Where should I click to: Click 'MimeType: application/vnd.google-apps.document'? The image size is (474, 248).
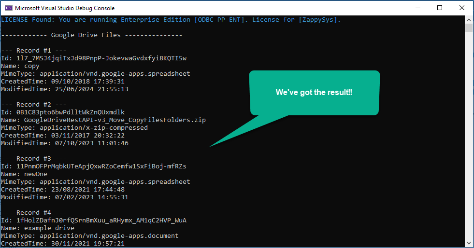click(x=90, y=235)
